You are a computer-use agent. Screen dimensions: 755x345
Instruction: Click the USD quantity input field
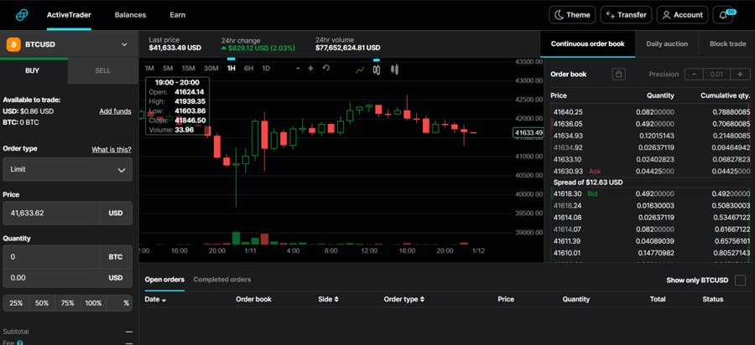click(x=51, y=278)
